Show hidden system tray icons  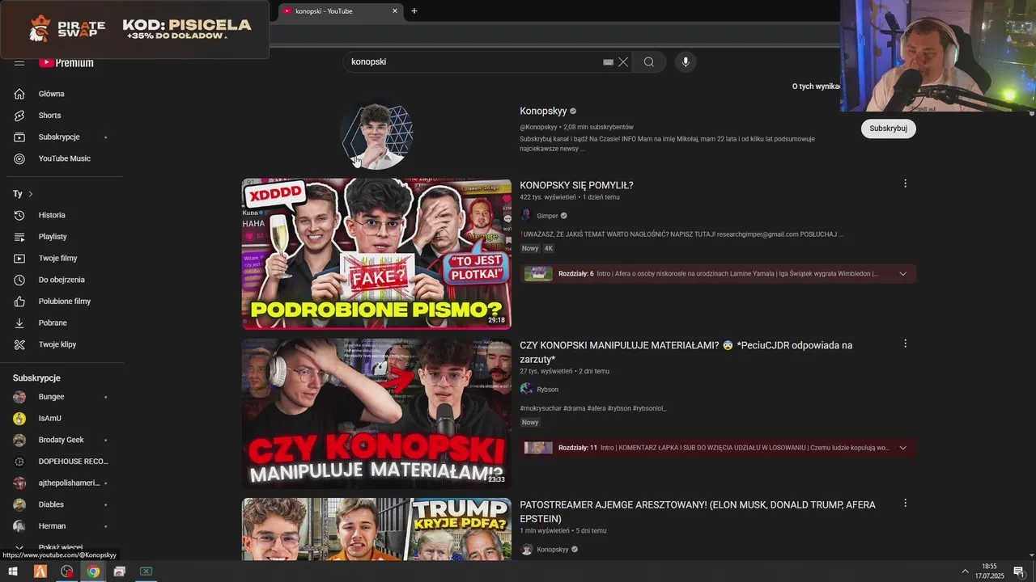(965, 571)
